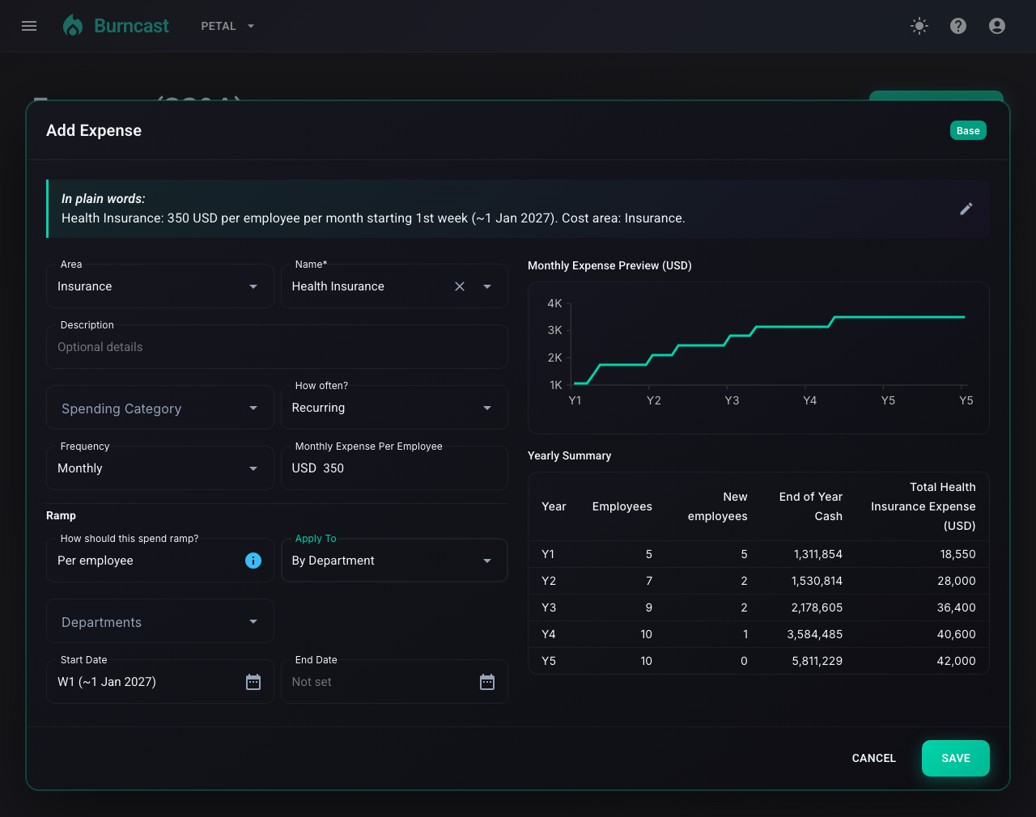Click the End of Year Cash header

click(x=811, y=506)
